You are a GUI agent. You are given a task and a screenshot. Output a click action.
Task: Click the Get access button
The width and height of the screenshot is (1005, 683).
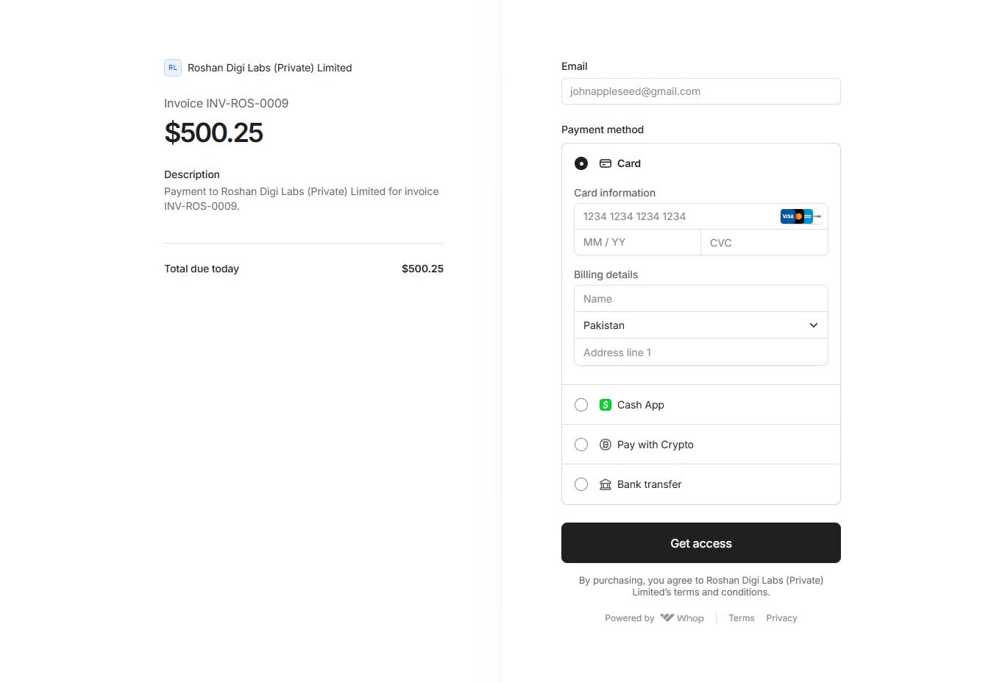pyautogui.click(x=701, y=543)
